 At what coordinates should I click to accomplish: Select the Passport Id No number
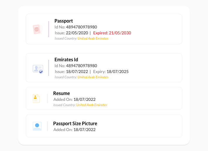point(81,27)
